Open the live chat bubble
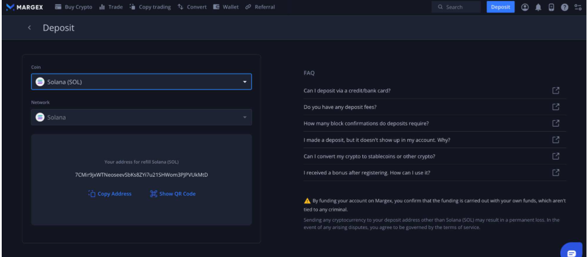The image size is (587, 257). tap(571, 250)
